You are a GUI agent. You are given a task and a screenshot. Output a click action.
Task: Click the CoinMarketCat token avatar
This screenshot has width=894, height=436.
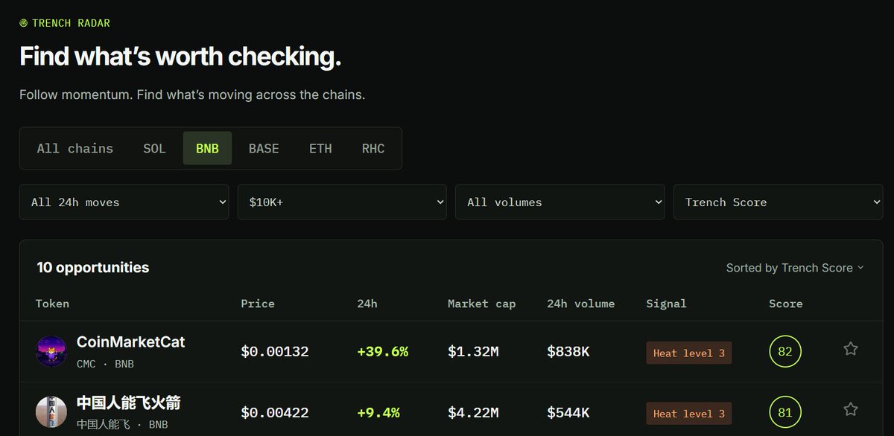(x=51, y=351)
